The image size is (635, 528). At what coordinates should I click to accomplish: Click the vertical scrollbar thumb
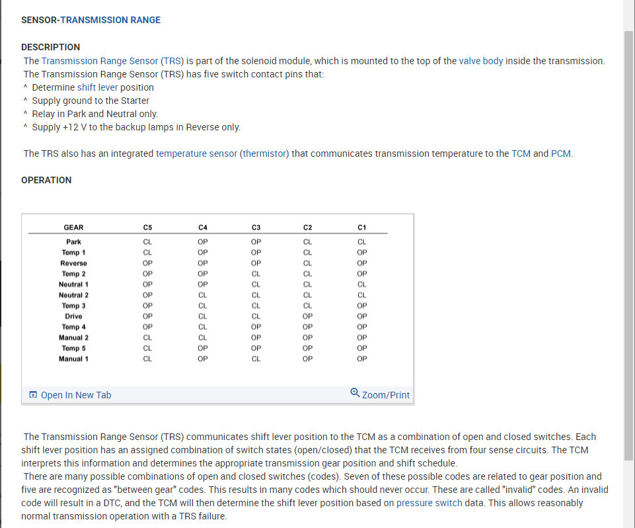628,245
